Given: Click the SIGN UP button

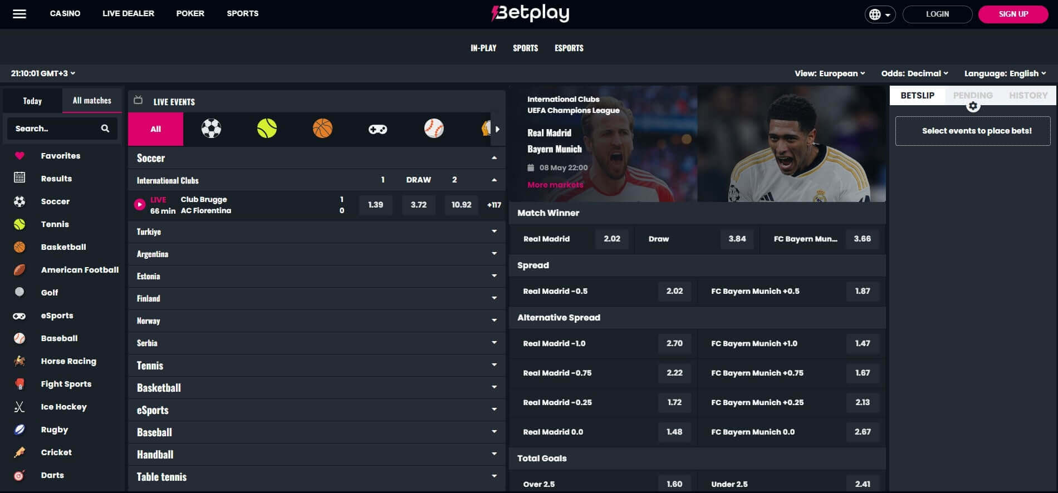Looking at the screenshot, I should click(x=1013, y=14).
